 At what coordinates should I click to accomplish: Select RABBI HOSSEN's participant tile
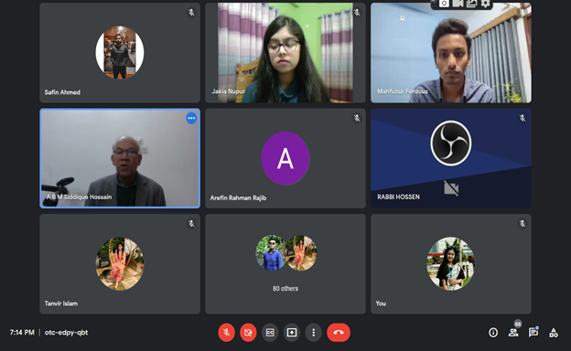point(451,158)
